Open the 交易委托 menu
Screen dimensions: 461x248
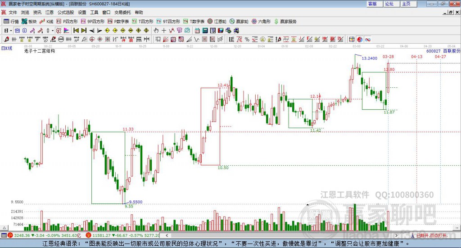click(122, 12)
